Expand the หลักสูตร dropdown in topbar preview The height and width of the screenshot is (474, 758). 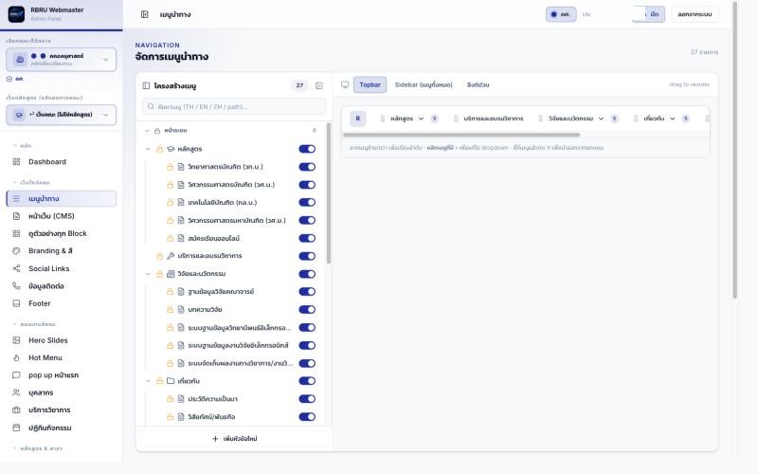click(421, 118)
